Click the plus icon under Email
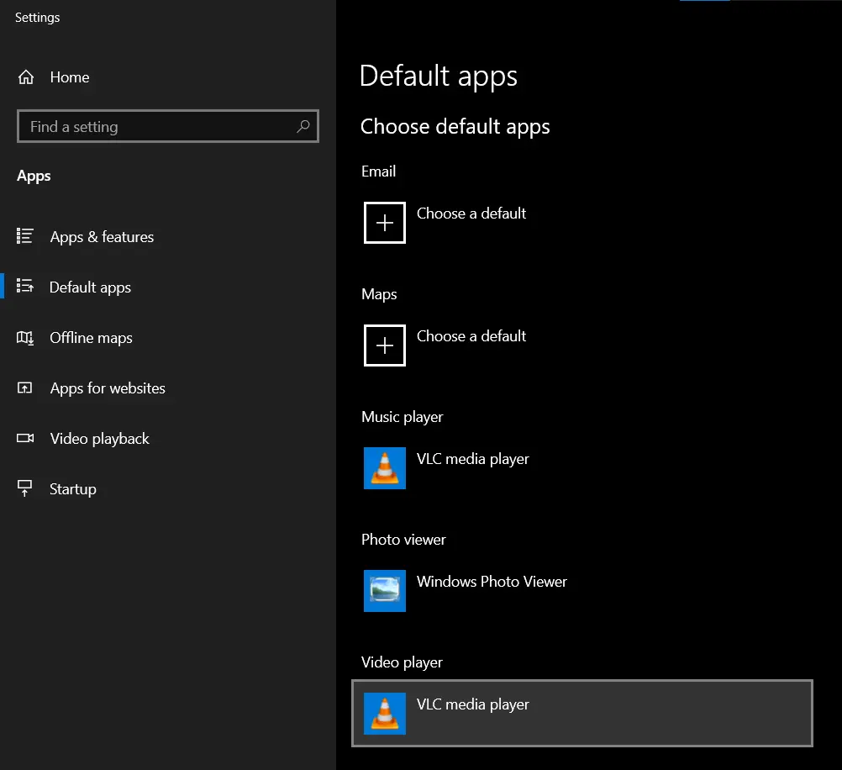The image size is (842, 770). 385,223
